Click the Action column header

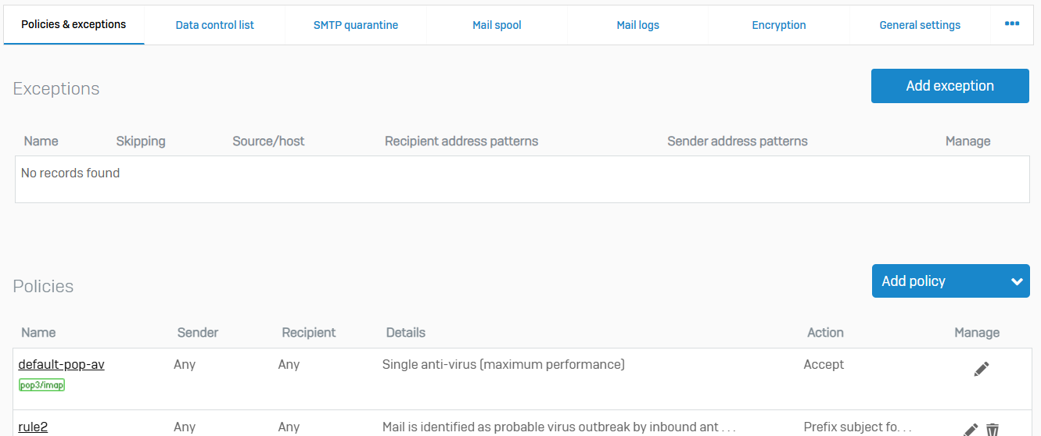825,332
